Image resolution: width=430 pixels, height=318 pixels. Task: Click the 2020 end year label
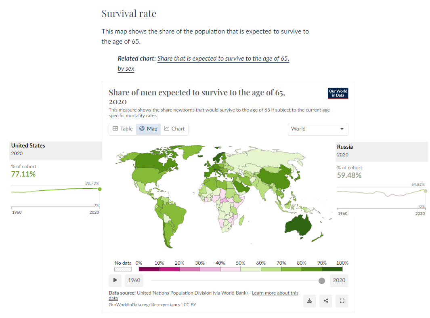point(339,280)
